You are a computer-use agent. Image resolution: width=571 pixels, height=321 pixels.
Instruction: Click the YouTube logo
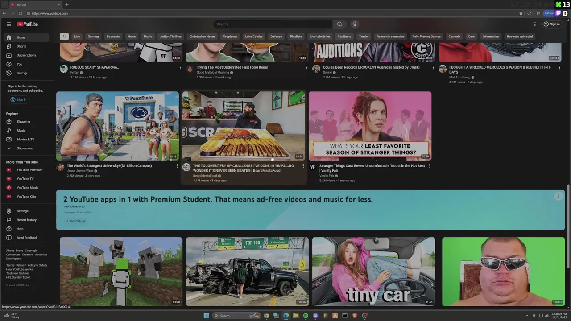(27, 24)
